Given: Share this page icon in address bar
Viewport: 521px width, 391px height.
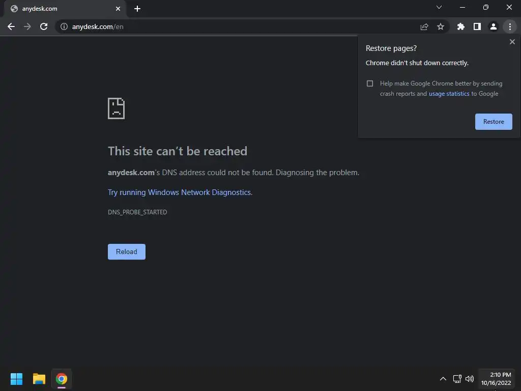Looking at the screenshot, I should (424, 26).
